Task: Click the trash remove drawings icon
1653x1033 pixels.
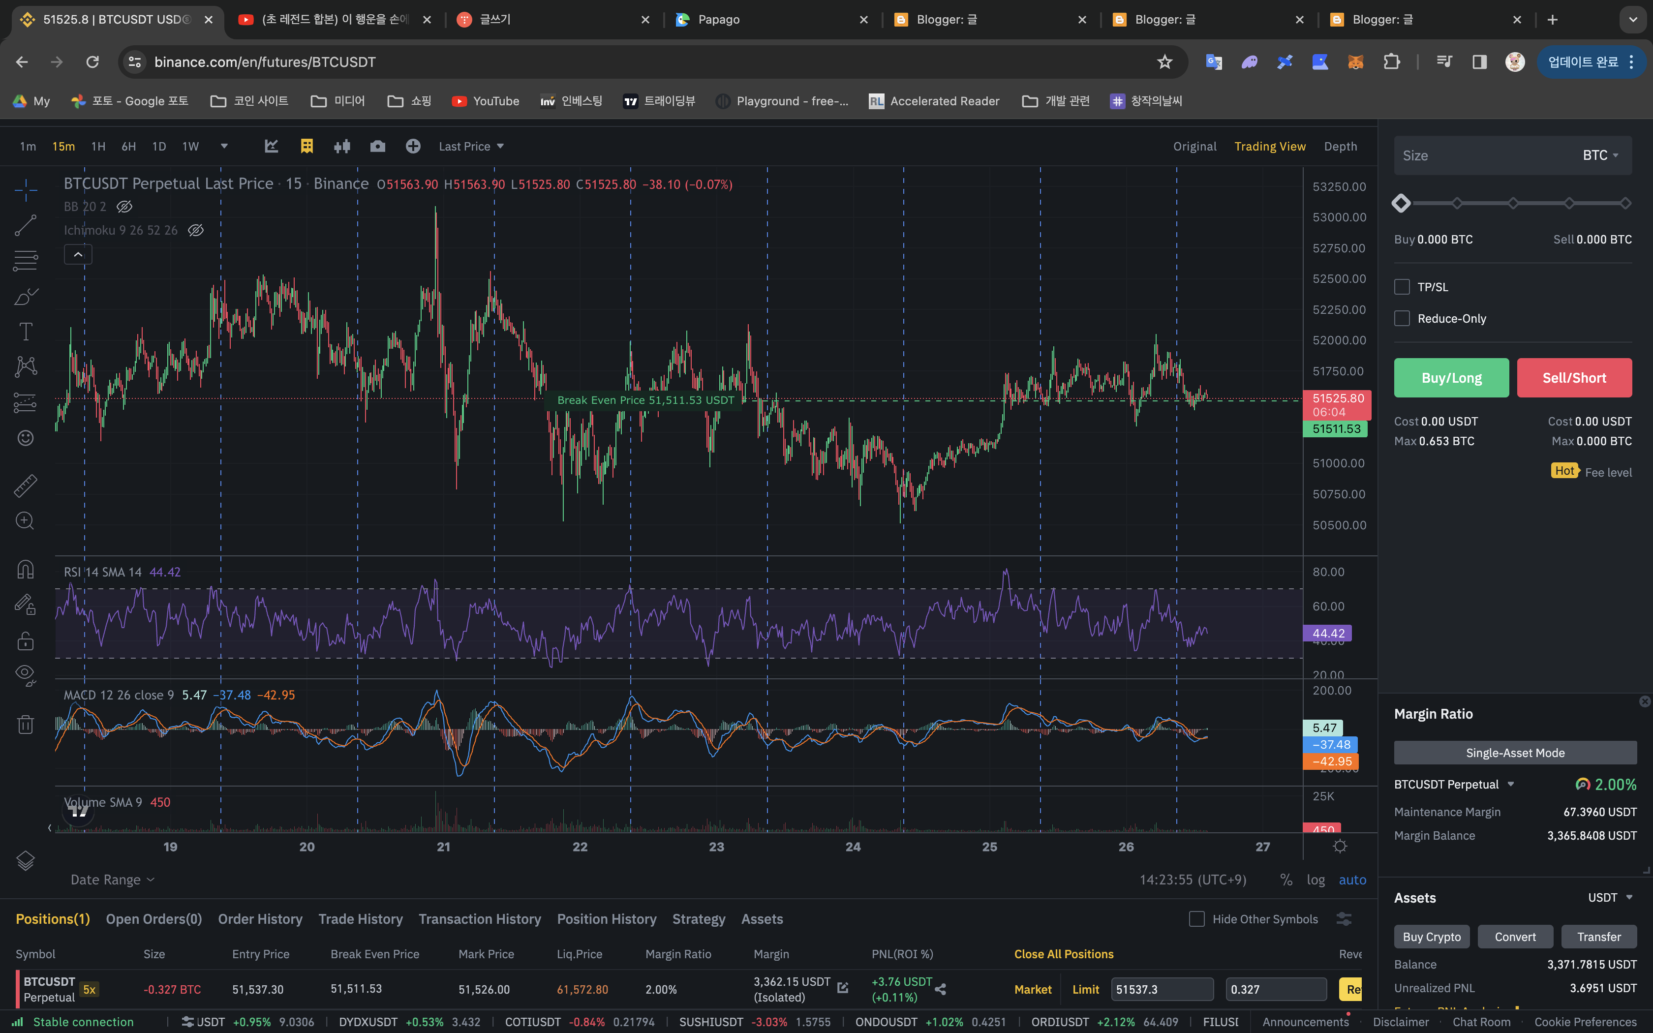Action: [26, 724]
